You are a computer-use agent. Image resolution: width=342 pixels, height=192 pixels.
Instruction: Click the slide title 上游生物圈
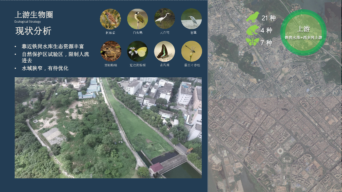pyautogui.click(x=34, y=15)
